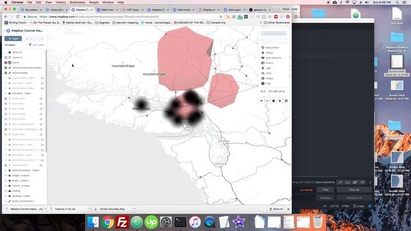Screen dimensions: 411x231
Task: Open FileZilla from the dock
Action: pos(122,222)
